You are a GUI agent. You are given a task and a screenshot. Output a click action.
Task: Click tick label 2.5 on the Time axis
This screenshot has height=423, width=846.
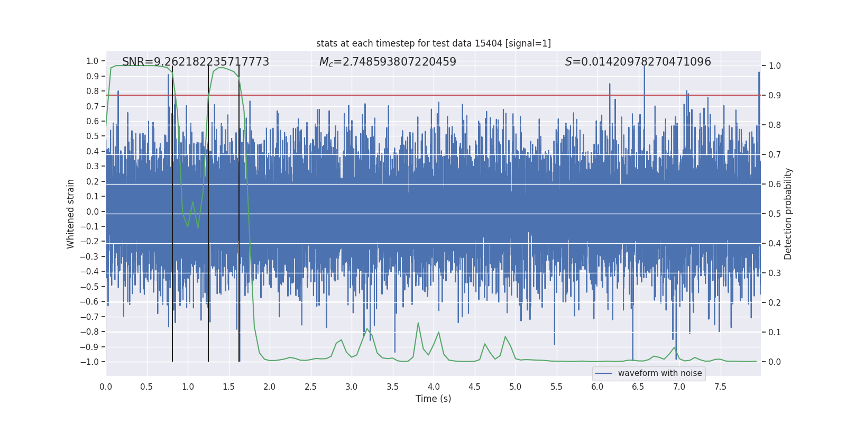311,387
